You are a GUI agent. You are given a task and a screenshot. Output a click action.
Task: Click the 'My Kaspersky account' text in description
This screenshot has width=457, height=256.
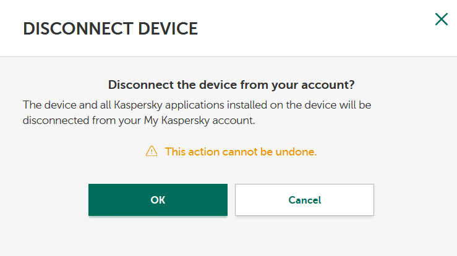pos(199,120)
